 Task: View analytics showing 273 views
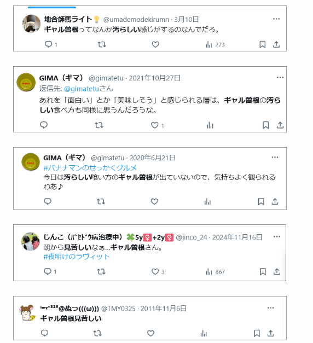point(215,45)
